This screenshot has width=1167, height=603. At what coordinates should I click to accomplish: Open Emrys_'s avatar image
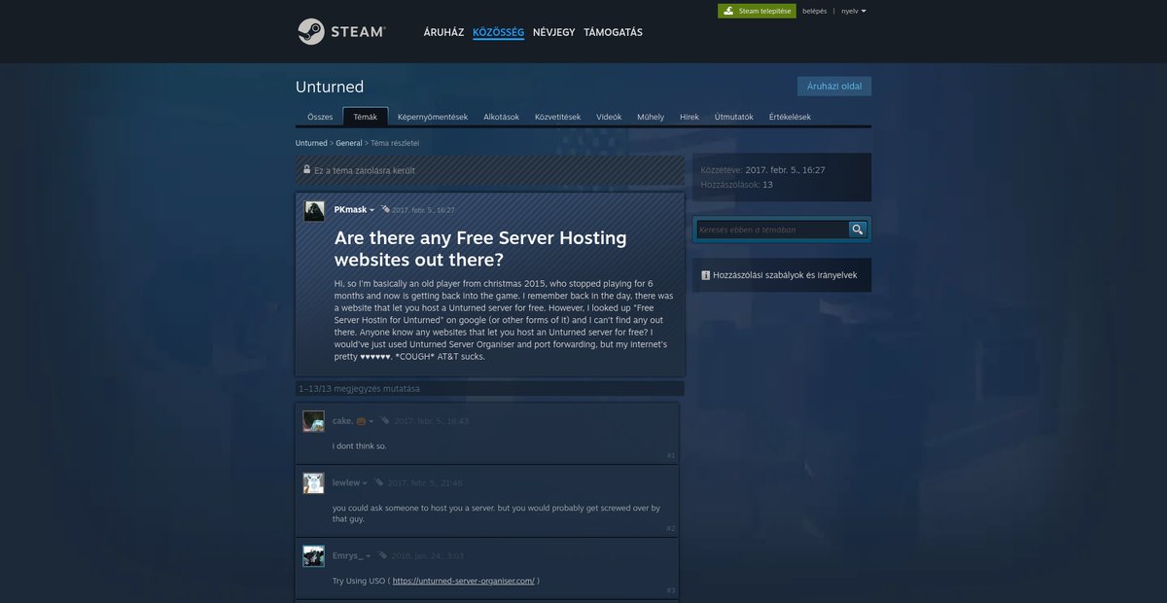point(313,556)
